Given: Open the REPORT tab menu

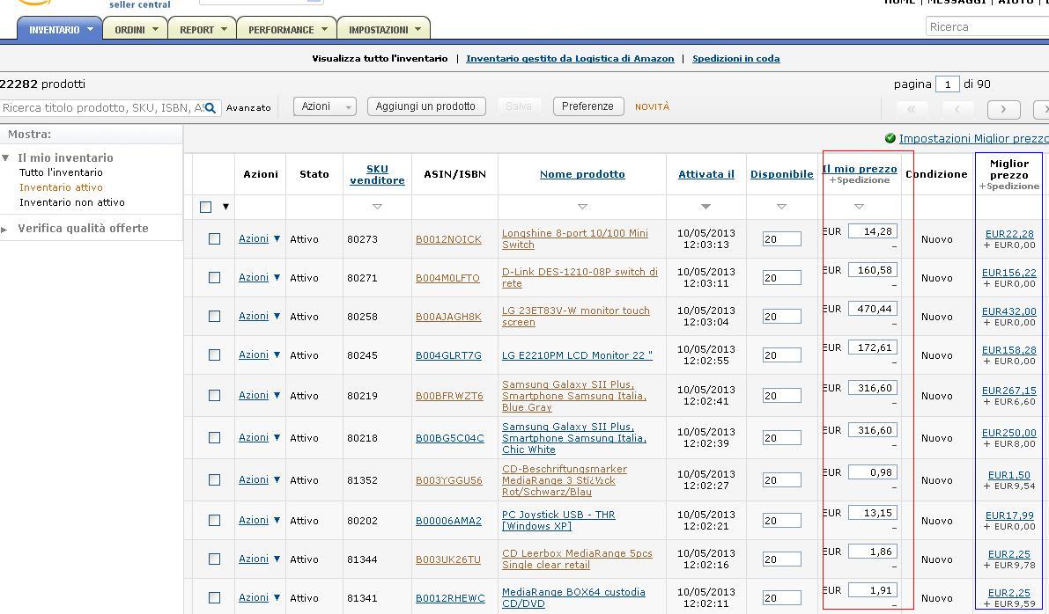Looking at the screenshot, I should click(203, 29).
